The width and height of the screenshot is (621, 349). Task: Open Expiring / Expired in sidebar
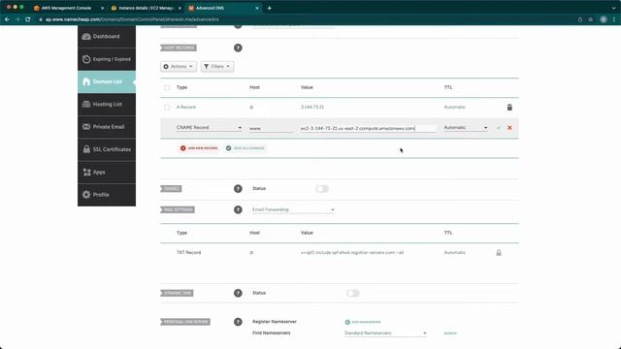107,59
